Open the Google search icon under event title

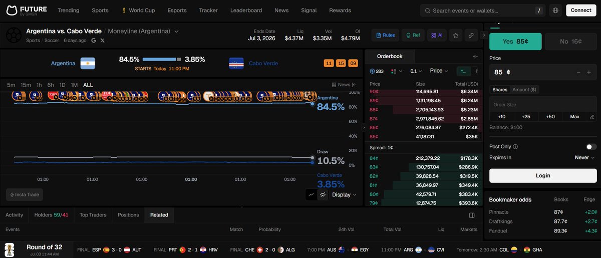(94, 40)
